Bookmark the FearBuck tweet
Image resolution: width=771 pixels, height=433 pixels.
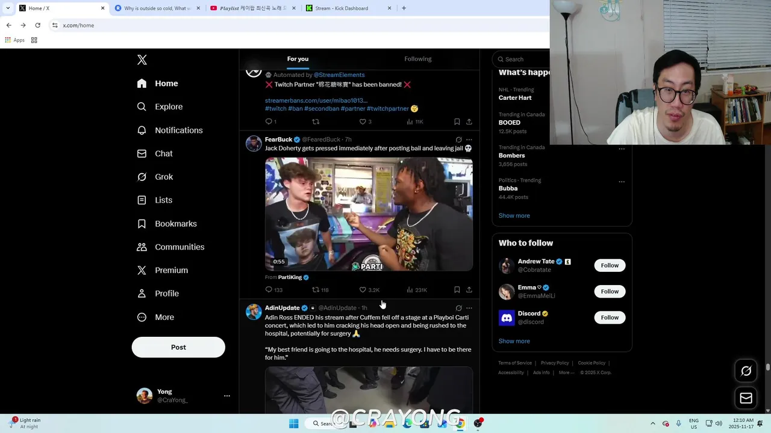[x=457, y=290]
